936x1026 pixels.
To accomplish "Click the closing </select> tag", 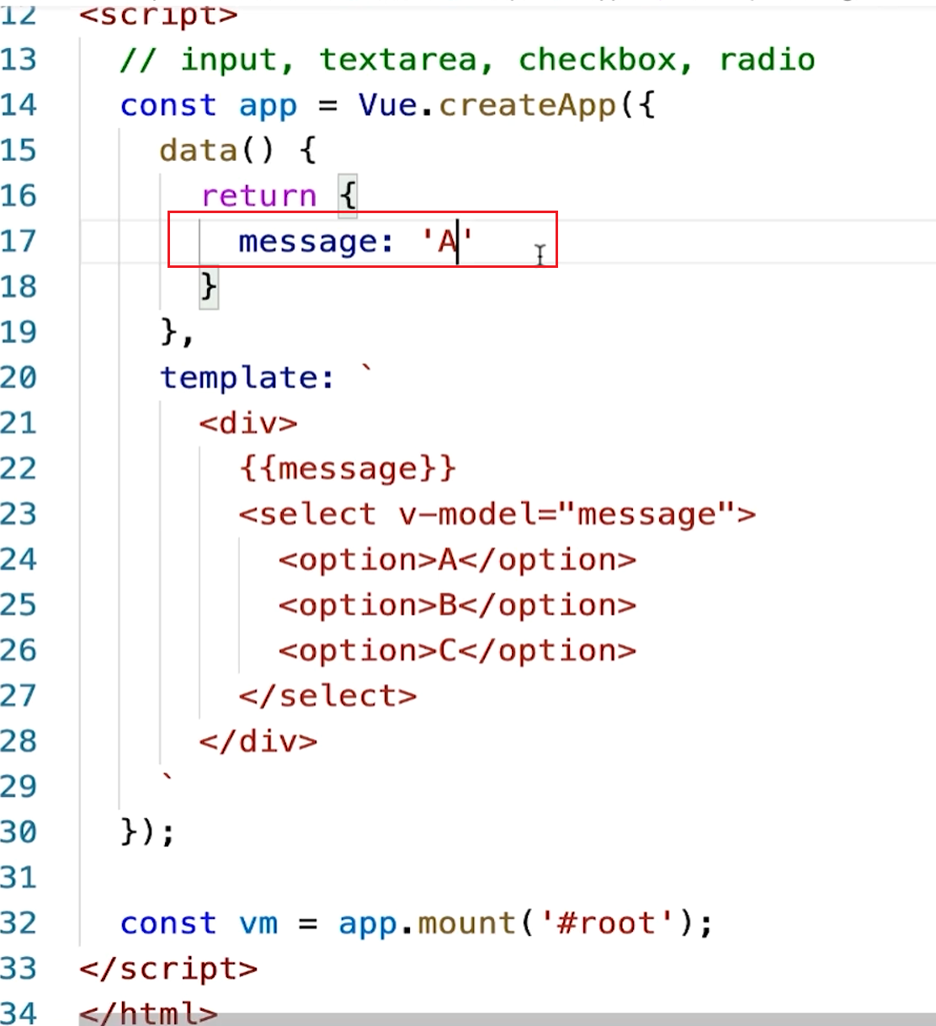I will [328, 696].
